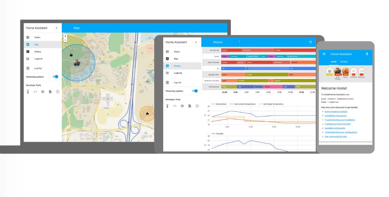The image size is (389, 197).
Task: Open template document tool on laptop Developer Tools
Action: pos(50,92)
